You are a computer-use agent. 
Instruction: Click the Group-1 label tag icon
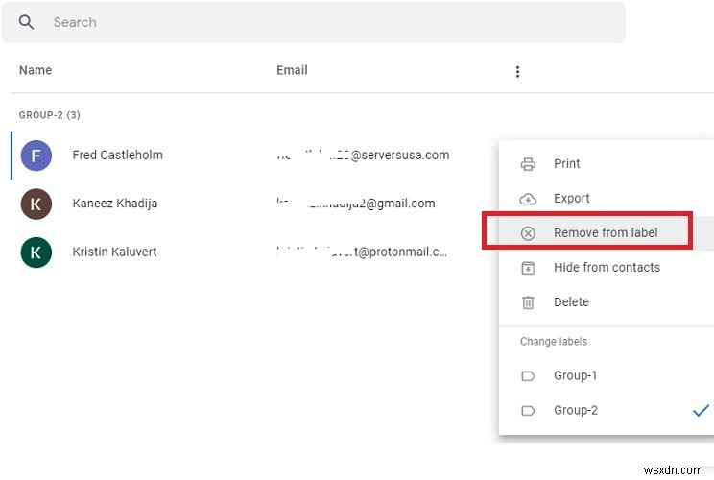[x=528, y=376]
